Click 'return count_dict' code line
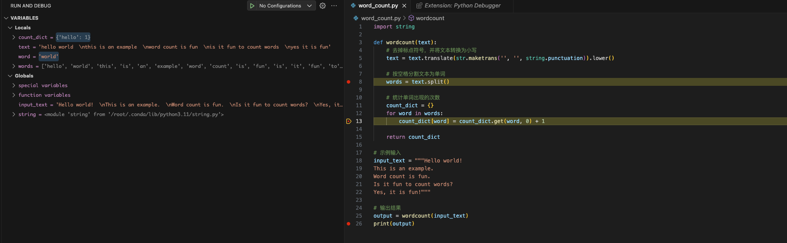Screen dimensions: 787x243 tap(413, 137)
